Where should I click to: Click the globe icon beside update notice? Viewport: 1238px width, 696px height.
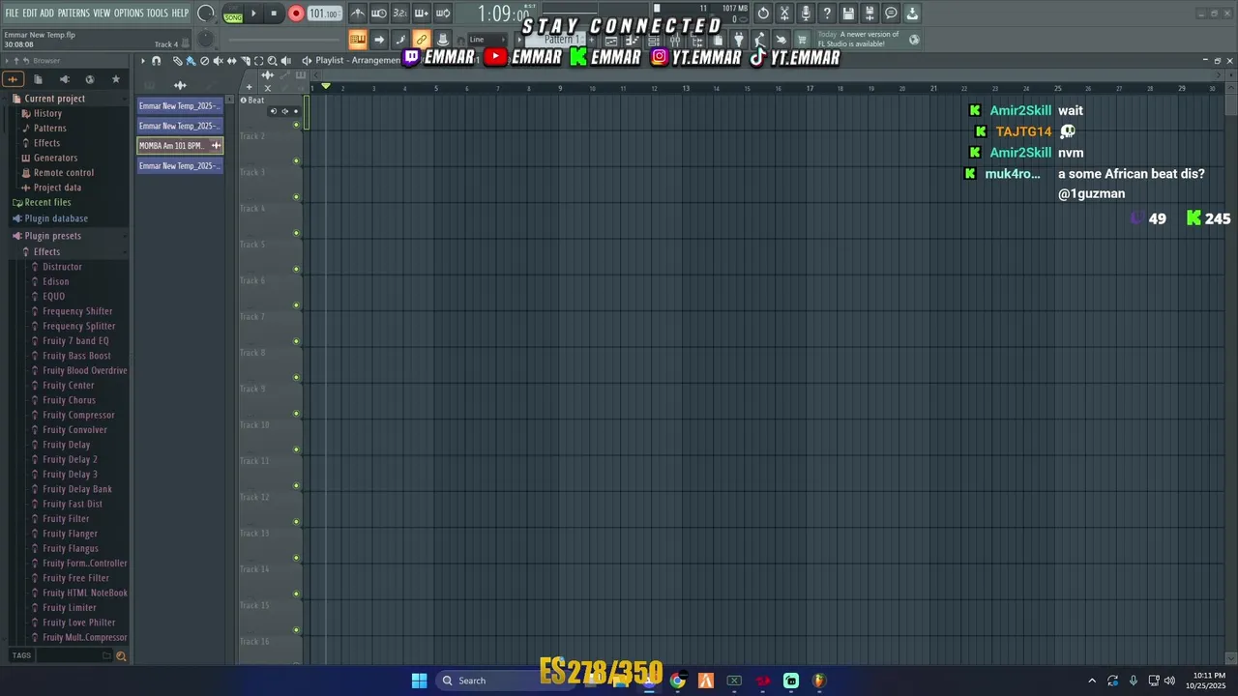click(x=914, y=40)
